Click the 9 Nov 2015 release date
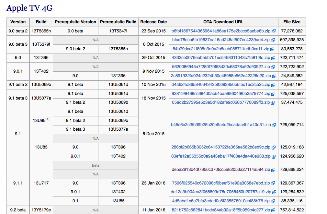The image size is (327, 214). point(153,71)
